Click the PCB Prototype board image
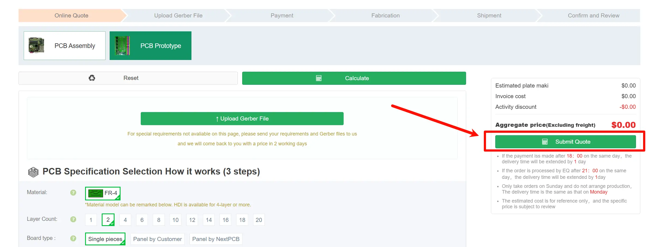The image size is (654, 247). (122, 46)
